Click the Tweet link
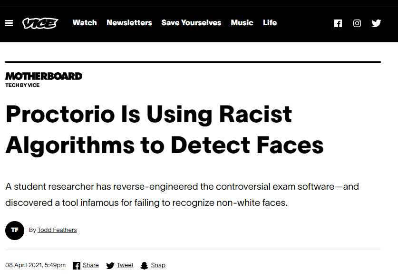 [125, 265]
